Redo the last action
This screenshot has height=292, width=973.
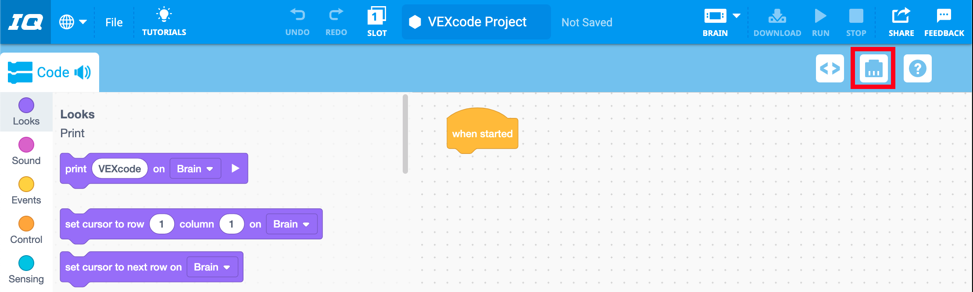[x=335, y=21]
